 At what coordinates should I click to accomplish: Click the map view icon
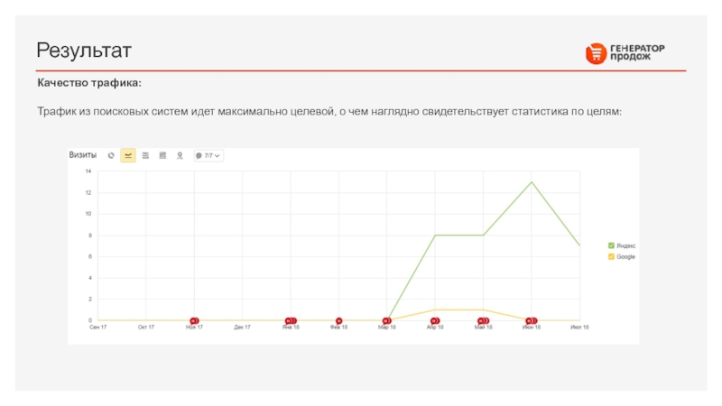point(180,155)
